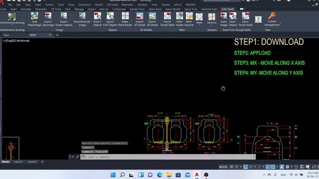319x179 pixels.
Task: Show hidden system tray icons
Action: click(264, 175)
